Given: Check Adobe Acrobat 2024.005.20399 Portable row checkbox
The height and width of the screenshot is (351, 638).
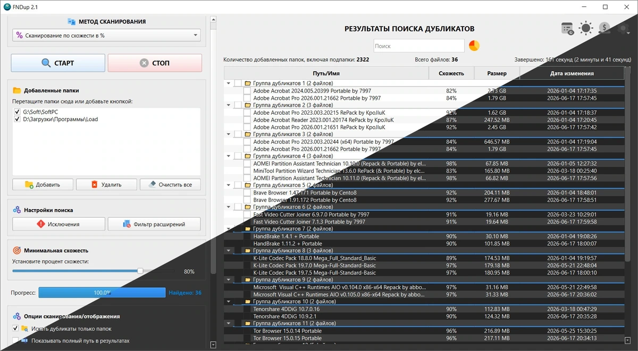Looking at the screenshot, I should tap(247, 91).
